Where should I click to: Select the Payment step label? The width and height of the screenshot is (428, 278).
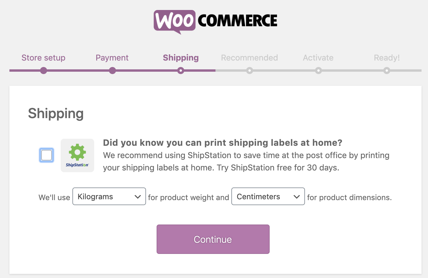[112, 58]
